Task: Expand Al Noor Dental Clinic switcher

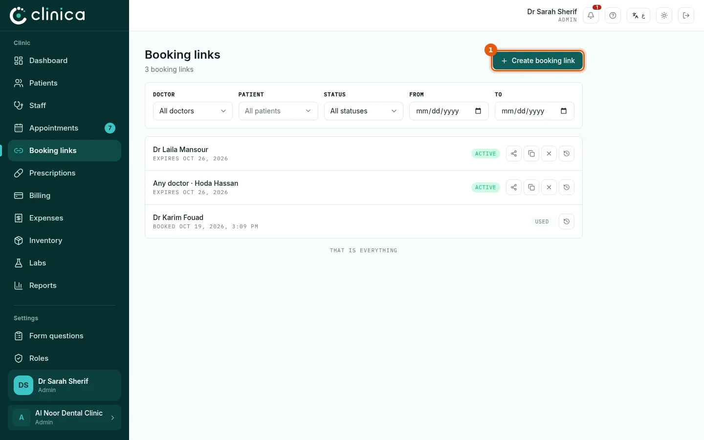Action: (x=65, y=418)
